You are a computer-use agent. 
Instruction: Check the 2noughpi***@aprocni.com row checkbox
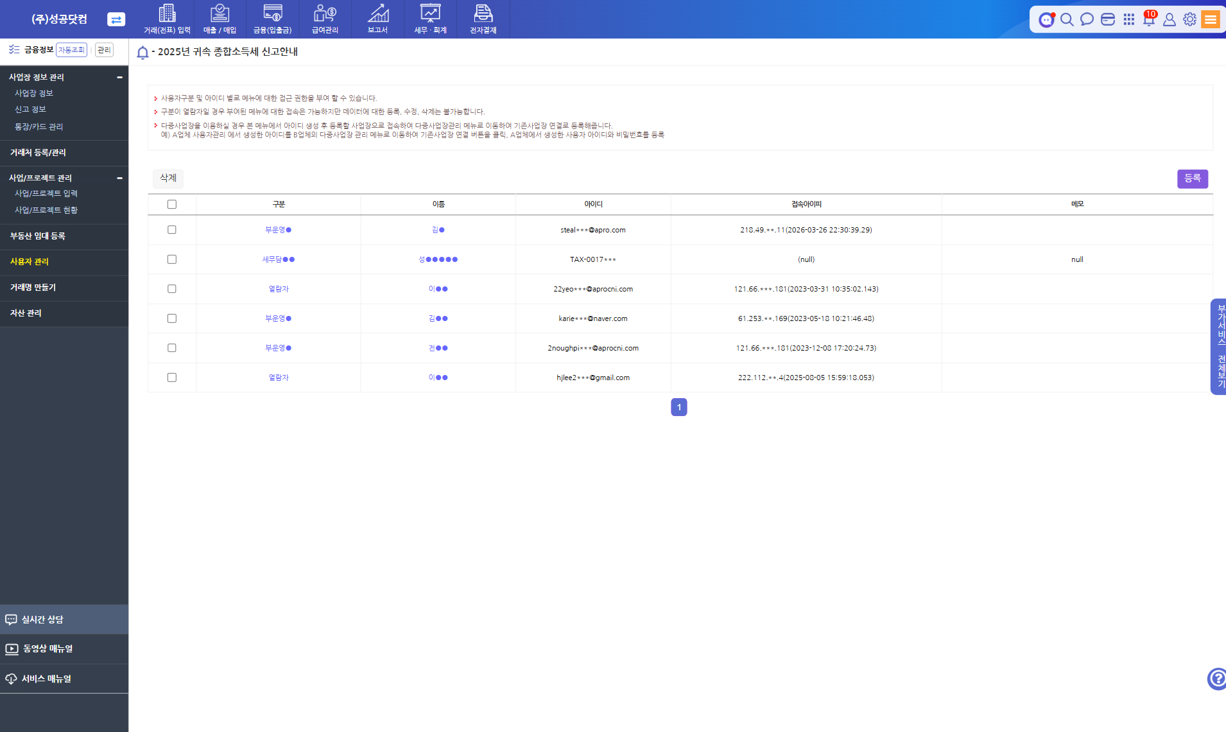(x=171, y=348)
